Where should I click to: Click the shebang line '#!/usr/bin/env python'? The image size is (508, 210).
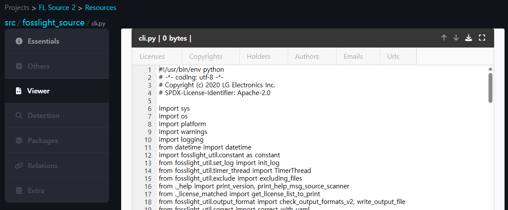click(191, 70)
